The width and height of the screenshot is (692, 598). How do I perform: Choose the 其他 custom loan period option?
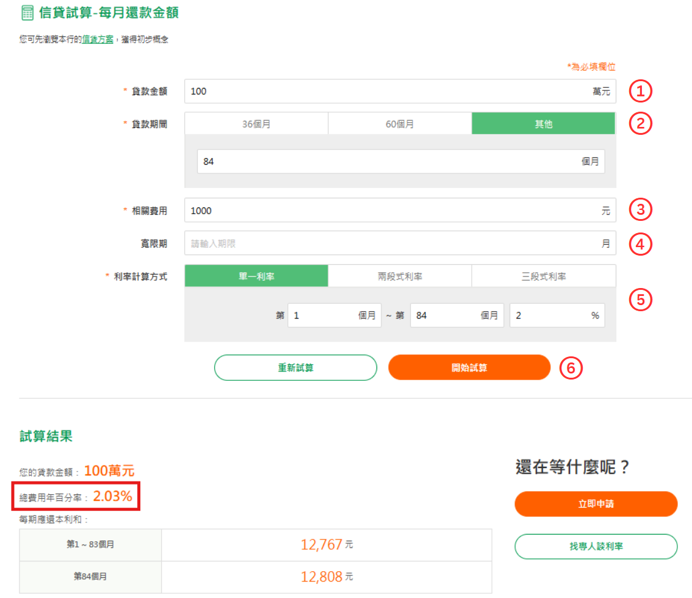(x=543, y=123)
